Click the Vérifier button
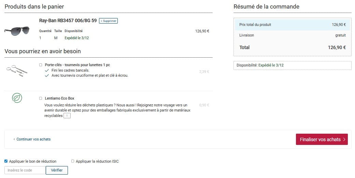Image resolution: width=355 pixels, height=178 pixels. (57, 170)
